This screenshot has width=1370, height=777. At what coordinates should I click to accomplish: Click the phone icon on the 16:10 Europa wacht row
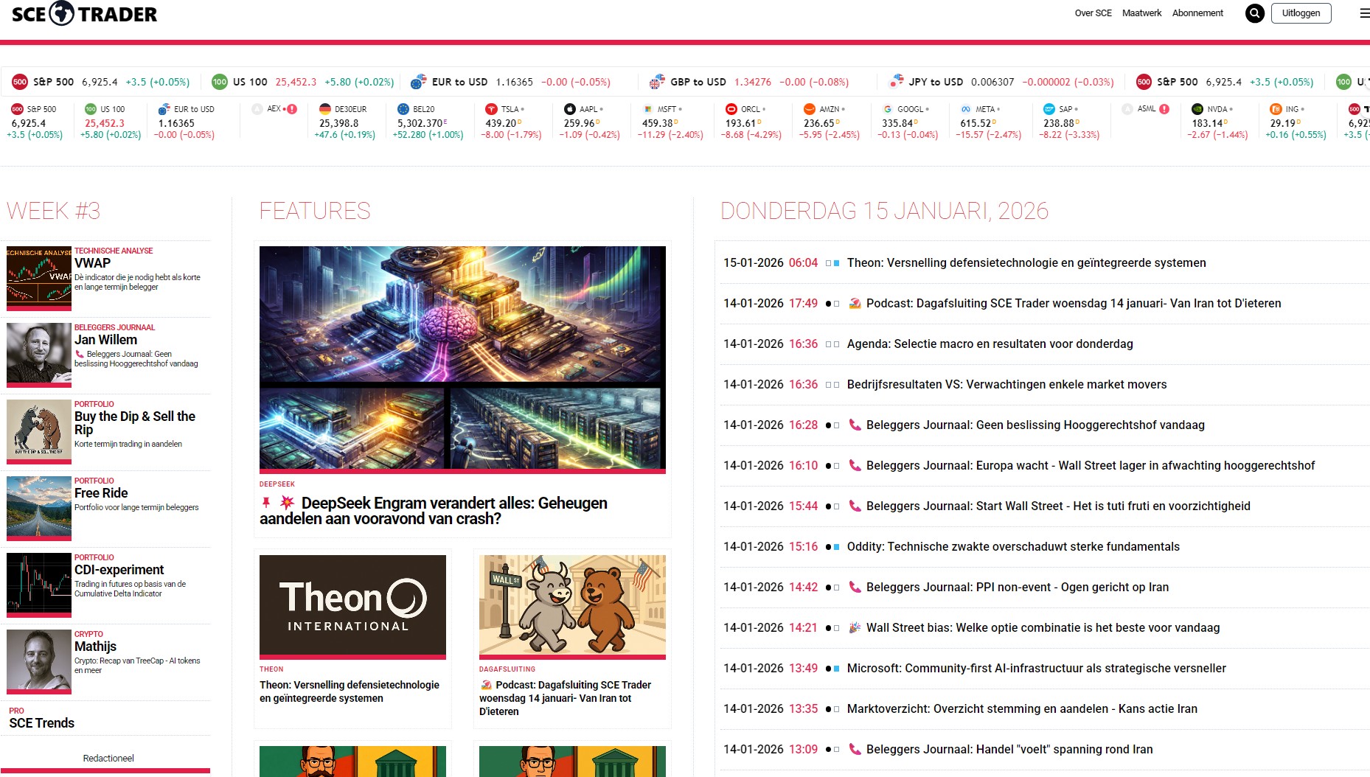tap(855, 465)
